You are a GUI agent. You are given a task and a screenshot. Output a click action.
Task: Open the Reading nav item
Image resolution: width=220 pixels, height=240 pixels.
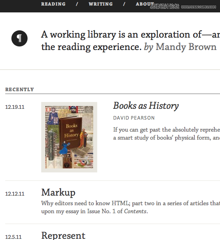[x=53, y=4]
